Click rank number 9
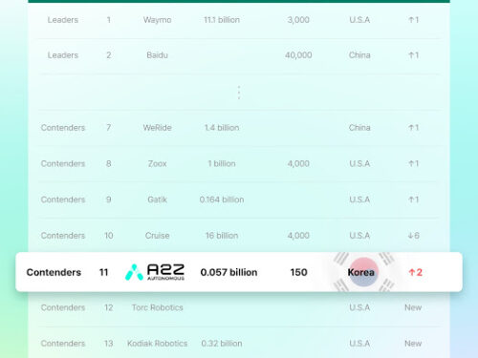 click(109, 200)
